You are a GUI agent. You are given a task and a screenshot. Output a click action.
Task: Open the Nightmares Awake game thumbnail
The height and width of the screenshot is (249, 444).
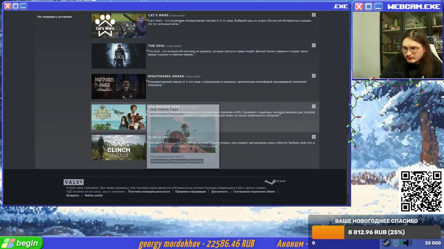119,86
